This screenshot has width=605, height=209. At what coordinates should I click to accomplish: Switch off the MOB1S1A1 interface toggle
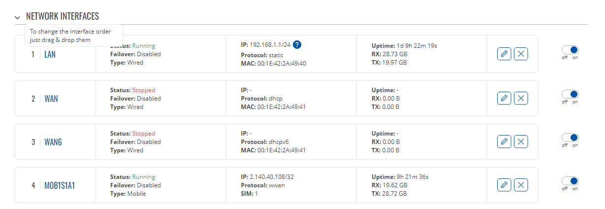[x=570, y=181]
